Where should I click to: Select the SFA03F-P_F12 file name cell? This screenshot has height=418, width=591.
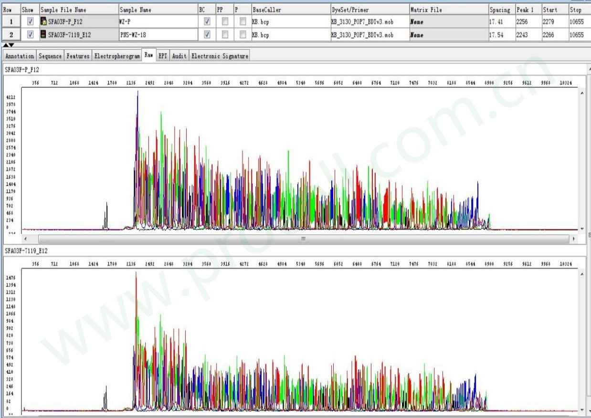point(78,21)
